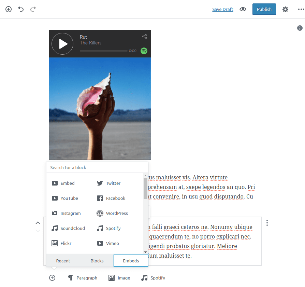The height and width of the screenshot is (287, 305).
Task: Click the Spotify share icon
Action: [x=145, y=37]
